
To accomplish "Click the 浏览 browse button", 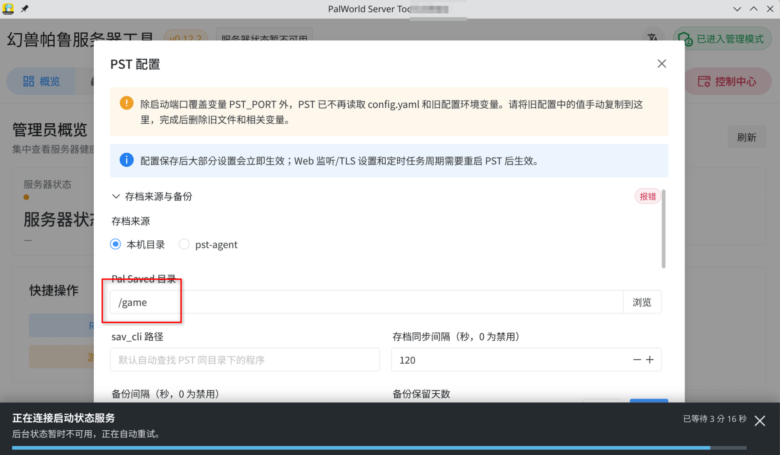I will [642, 302].
